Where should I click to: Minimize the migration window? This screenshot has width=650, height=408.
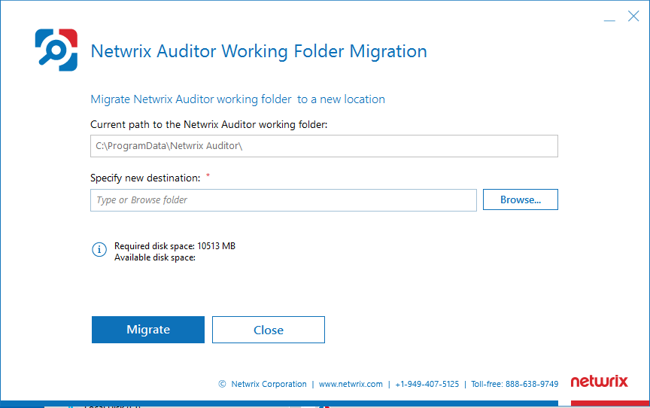click(x=611, y=17)
